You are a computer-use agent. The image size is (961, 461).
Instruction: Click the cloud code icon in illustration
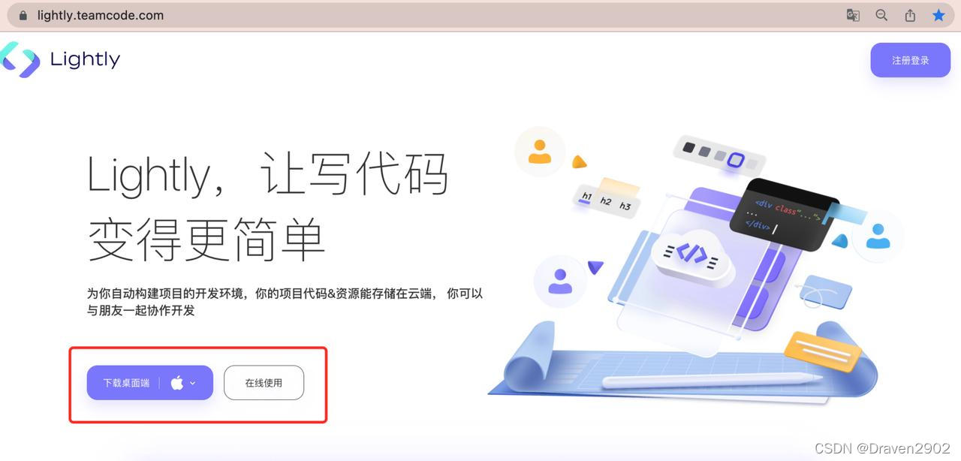click(692, 254)
